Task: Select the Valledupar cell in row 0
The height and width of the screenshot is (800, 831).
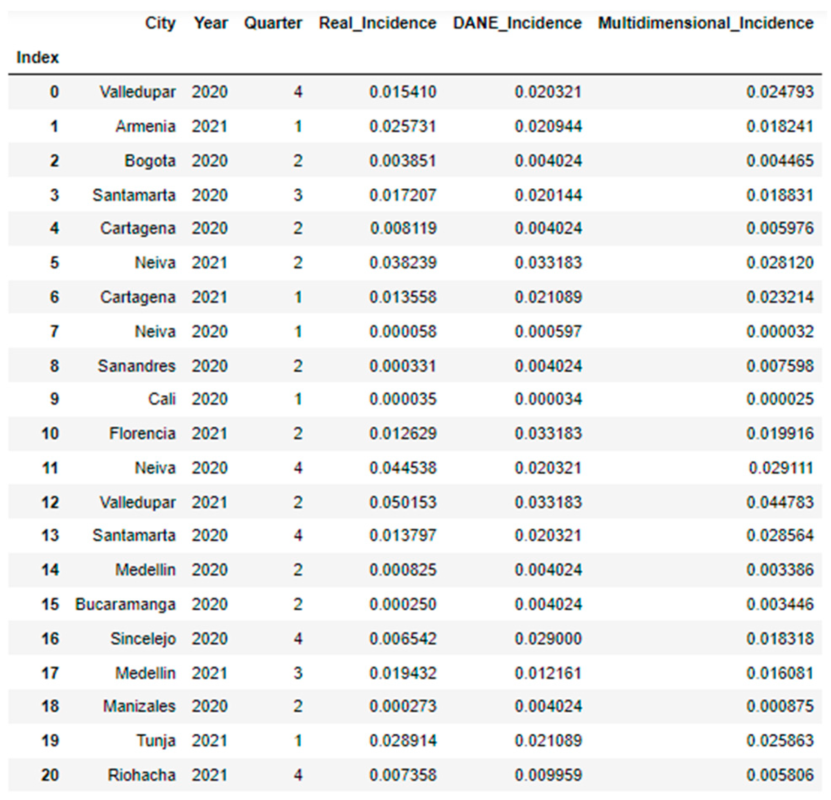Action: 137,92
